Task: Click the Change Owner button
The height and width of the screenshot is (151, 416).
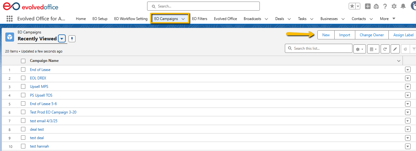Action: point(372,35)
